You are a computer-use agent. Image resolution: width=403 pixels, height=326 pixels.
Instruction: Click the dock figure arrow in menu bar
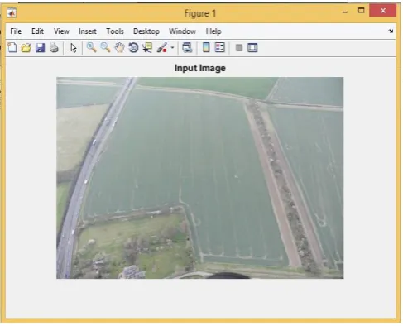[391, 31]
